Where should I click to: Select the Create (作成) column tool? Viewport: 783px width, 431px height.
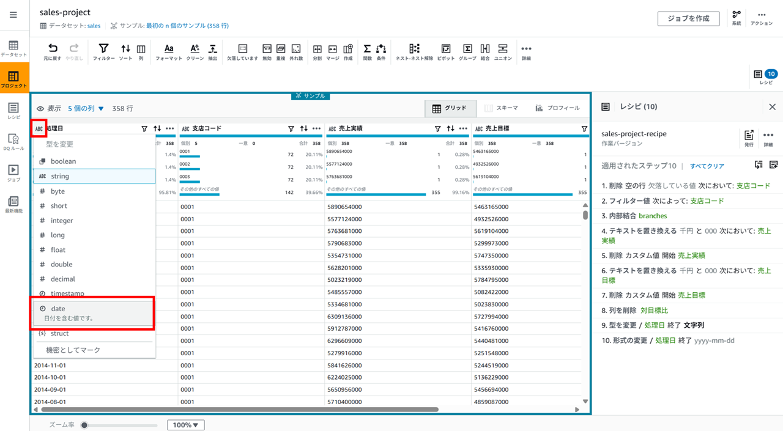tap(348, 51)
